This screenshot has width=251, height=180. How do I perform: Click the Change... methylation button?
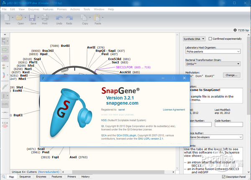tap(231, 75)
